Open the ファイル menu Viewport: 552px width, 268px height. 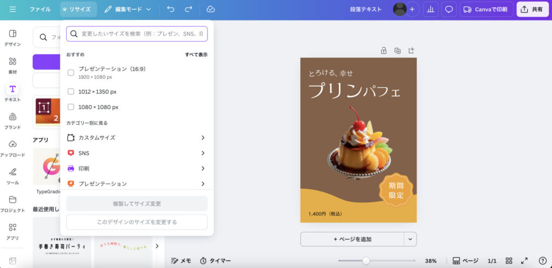click(40, 10)
